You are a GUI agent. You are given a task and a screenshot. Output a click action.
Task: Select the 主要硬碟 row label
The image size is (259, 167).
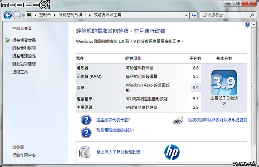pos(85,108)
